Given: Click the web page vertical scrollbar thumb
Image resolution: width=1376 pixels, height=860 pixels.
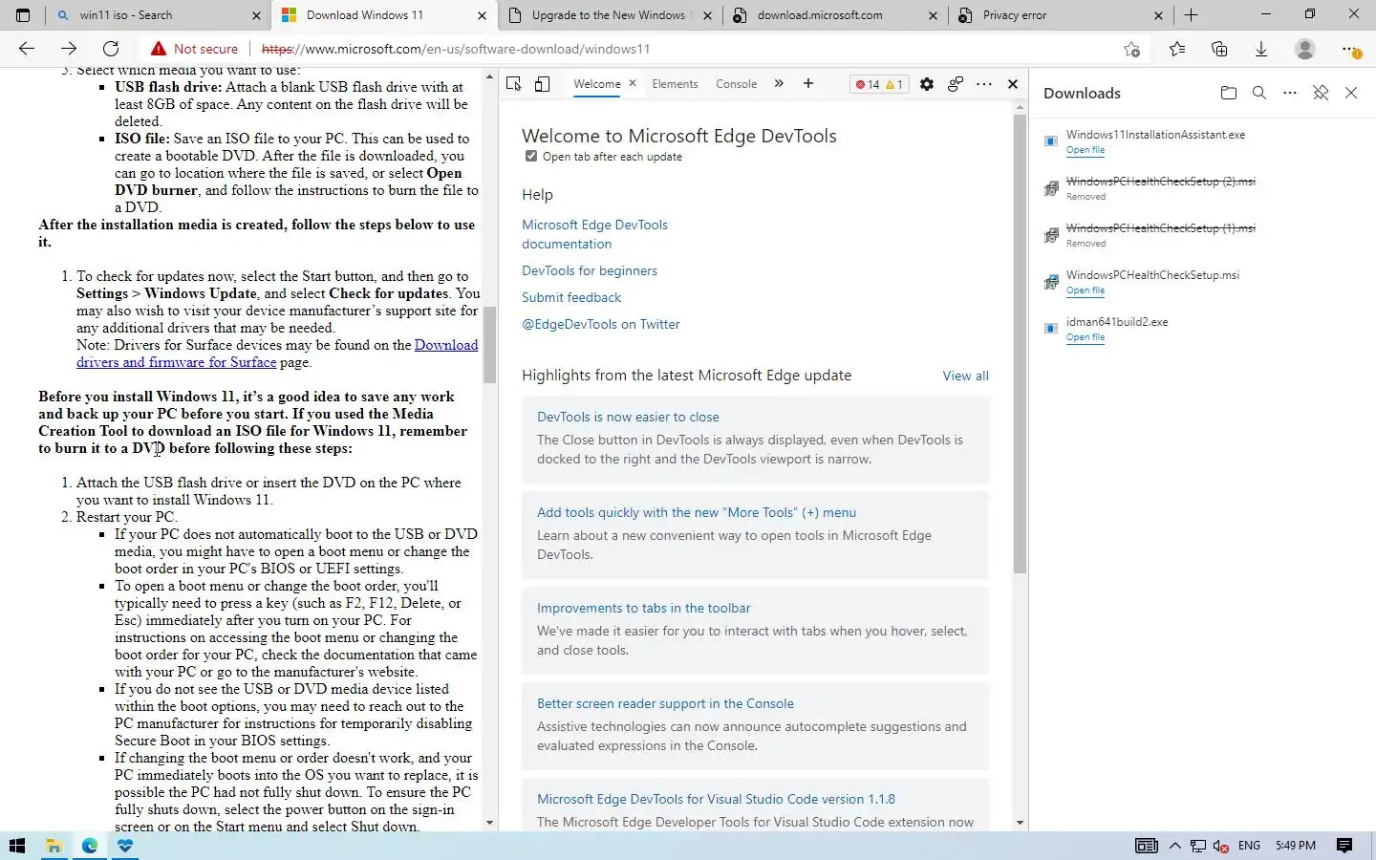Looking at the screenshot, I should coord(490,344).
